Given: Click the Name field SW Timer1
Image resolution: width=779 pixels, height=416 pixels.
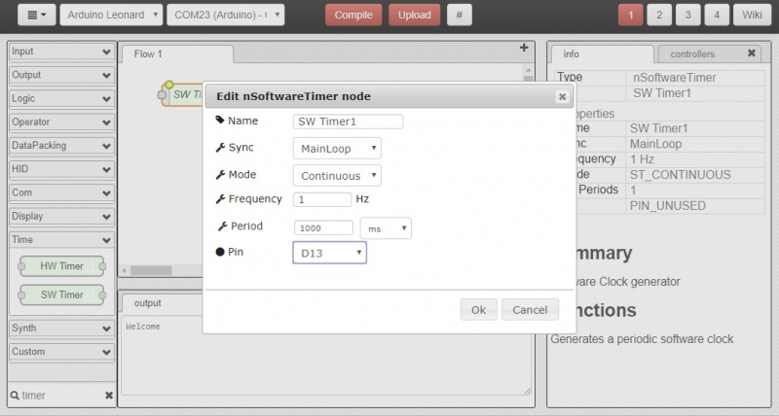Looking at the screenshot, I should coord(349,121).
